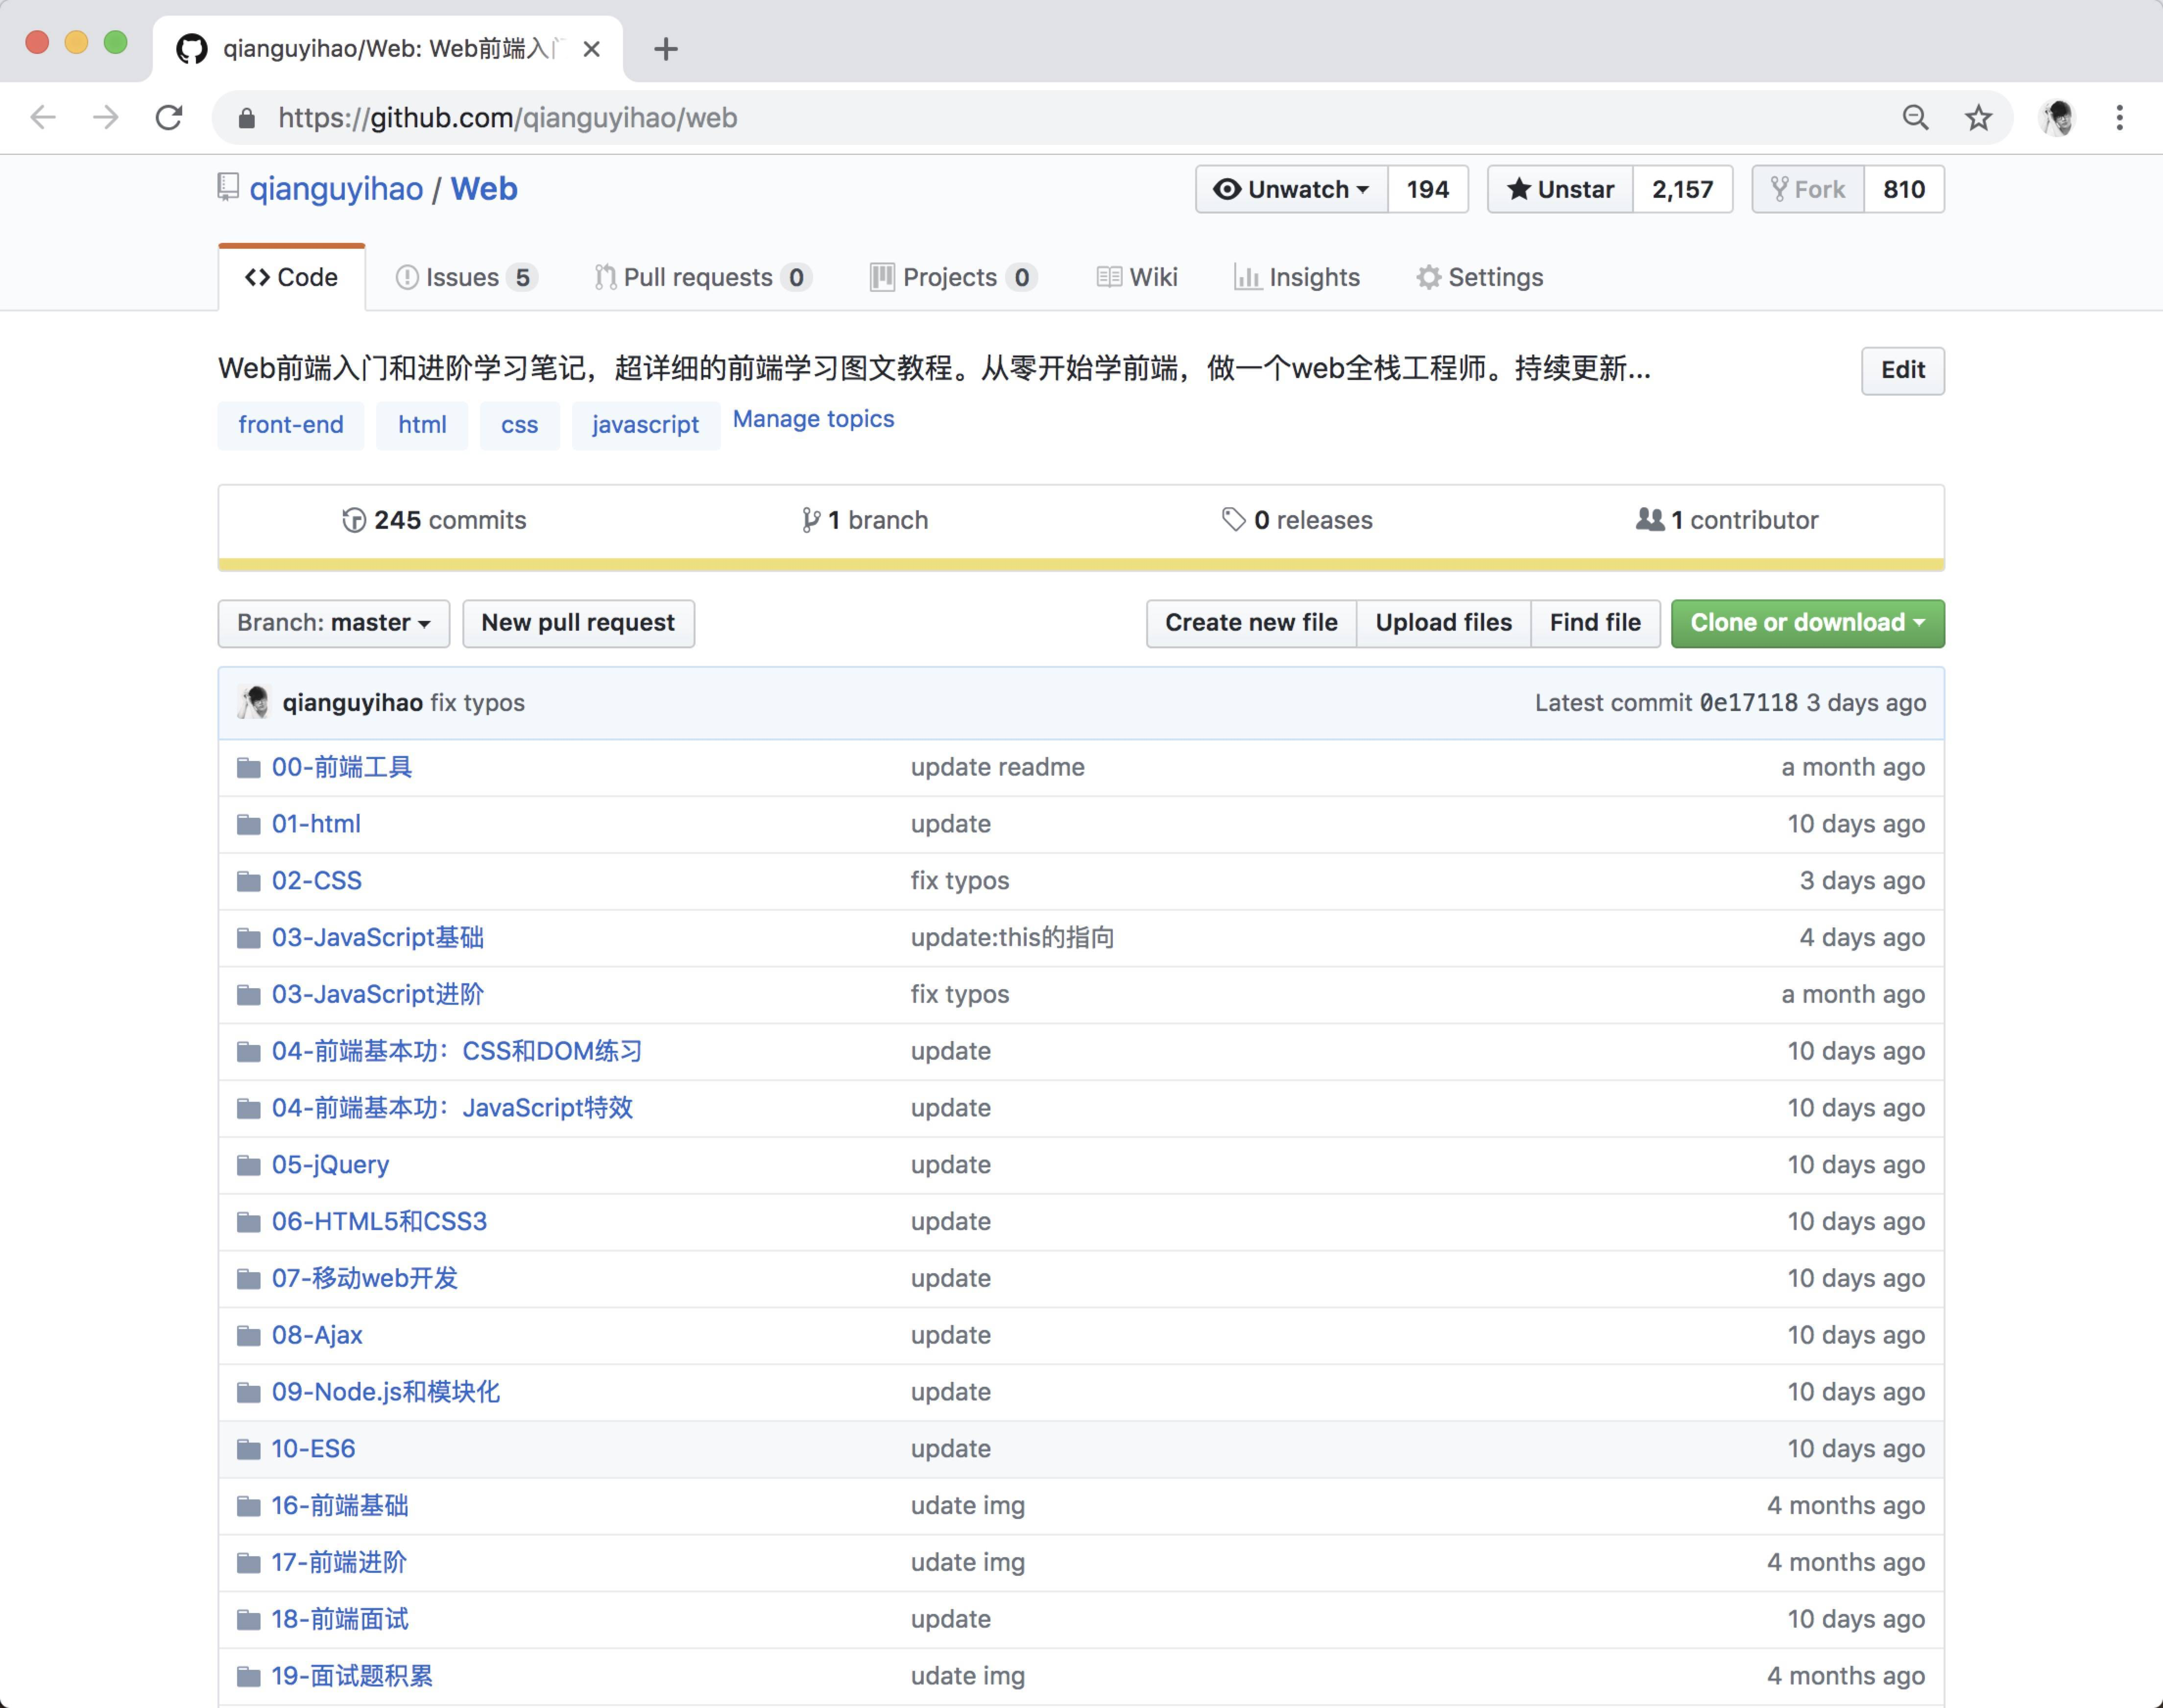View the 194 watchers count

click(1427, 189)
